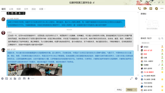Select the scissors screenshot tool
Viewport: 165px width, 93px height.
pyautogui.click(x=11, y=79)
